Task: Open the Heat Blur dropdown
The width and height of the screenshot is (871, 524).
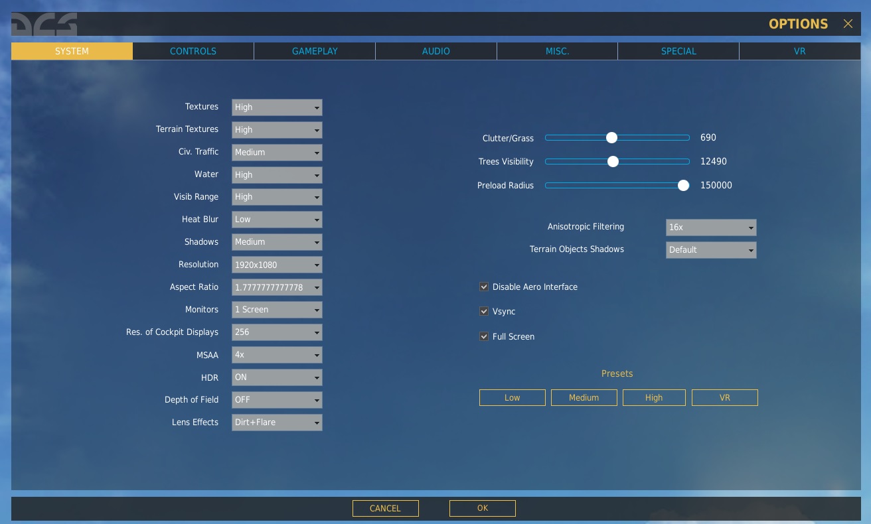Action: pos(277,220)
